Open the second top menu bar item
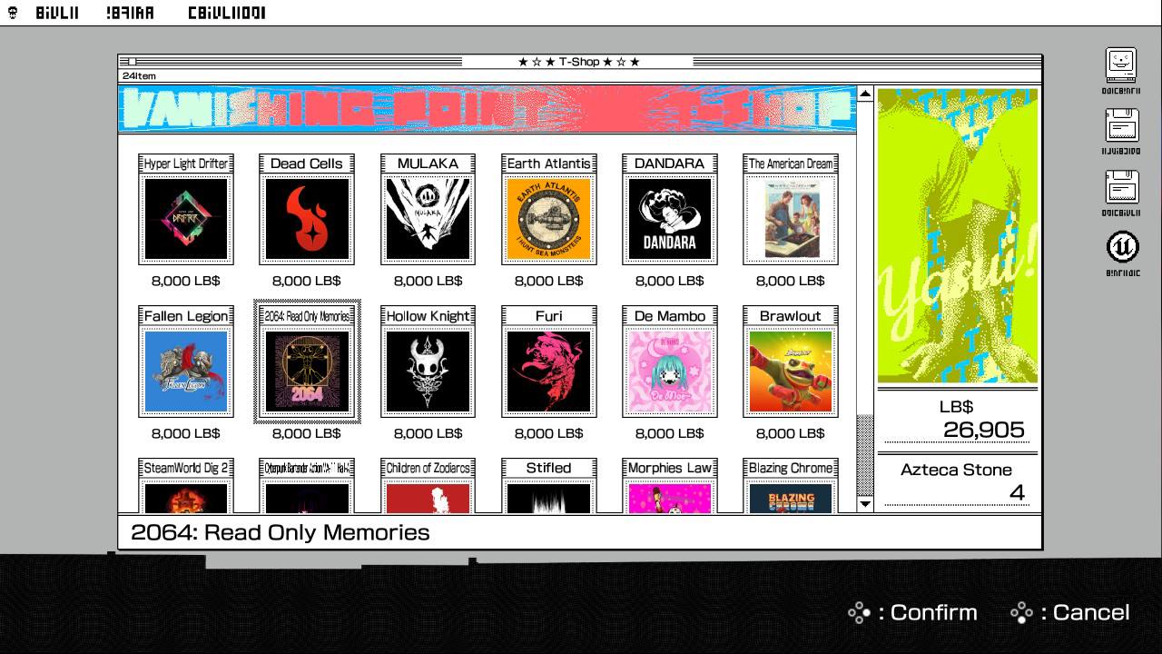The image size is (1162, 654). pyautogui.click(x=130, y=13)
